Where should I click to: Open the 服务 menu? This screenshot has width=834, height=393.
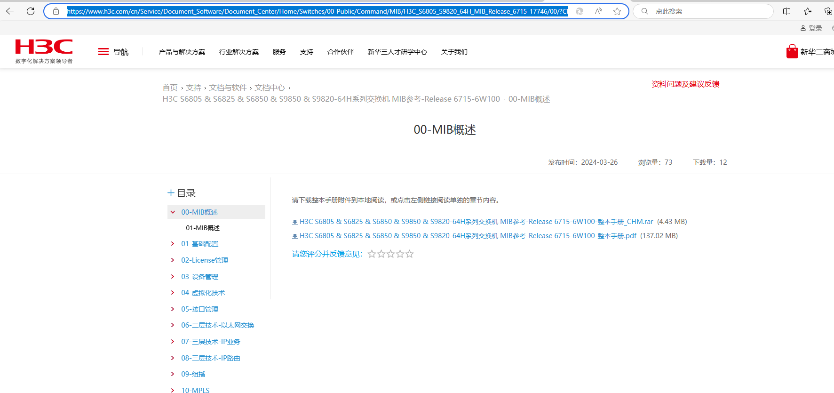[279, 52]
